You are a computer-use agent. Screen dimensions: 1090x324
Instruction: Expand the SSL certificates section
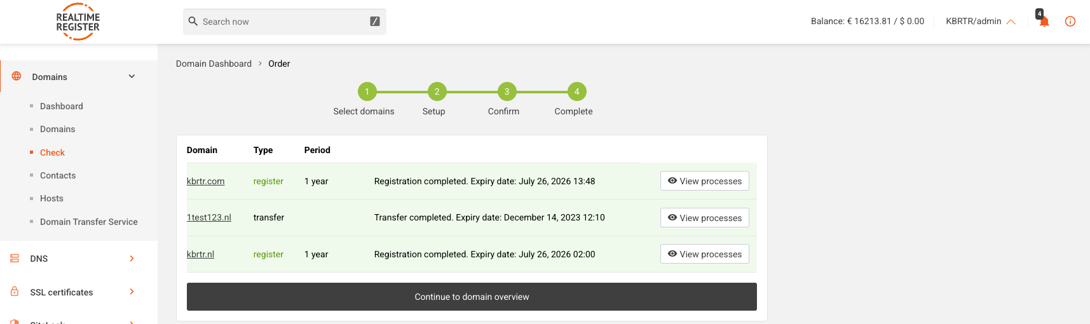pyautogui.click(x=132, y=292)
